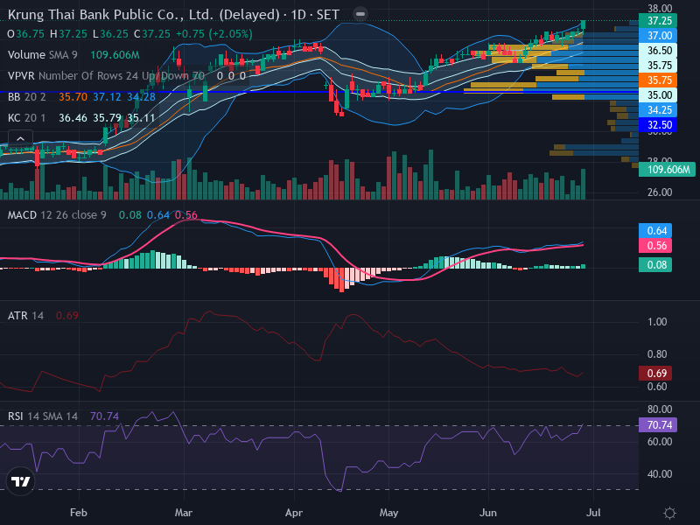Screen dimensions: 700x525
Task: Click the Mar label on time axis
Action: [184, 513]
